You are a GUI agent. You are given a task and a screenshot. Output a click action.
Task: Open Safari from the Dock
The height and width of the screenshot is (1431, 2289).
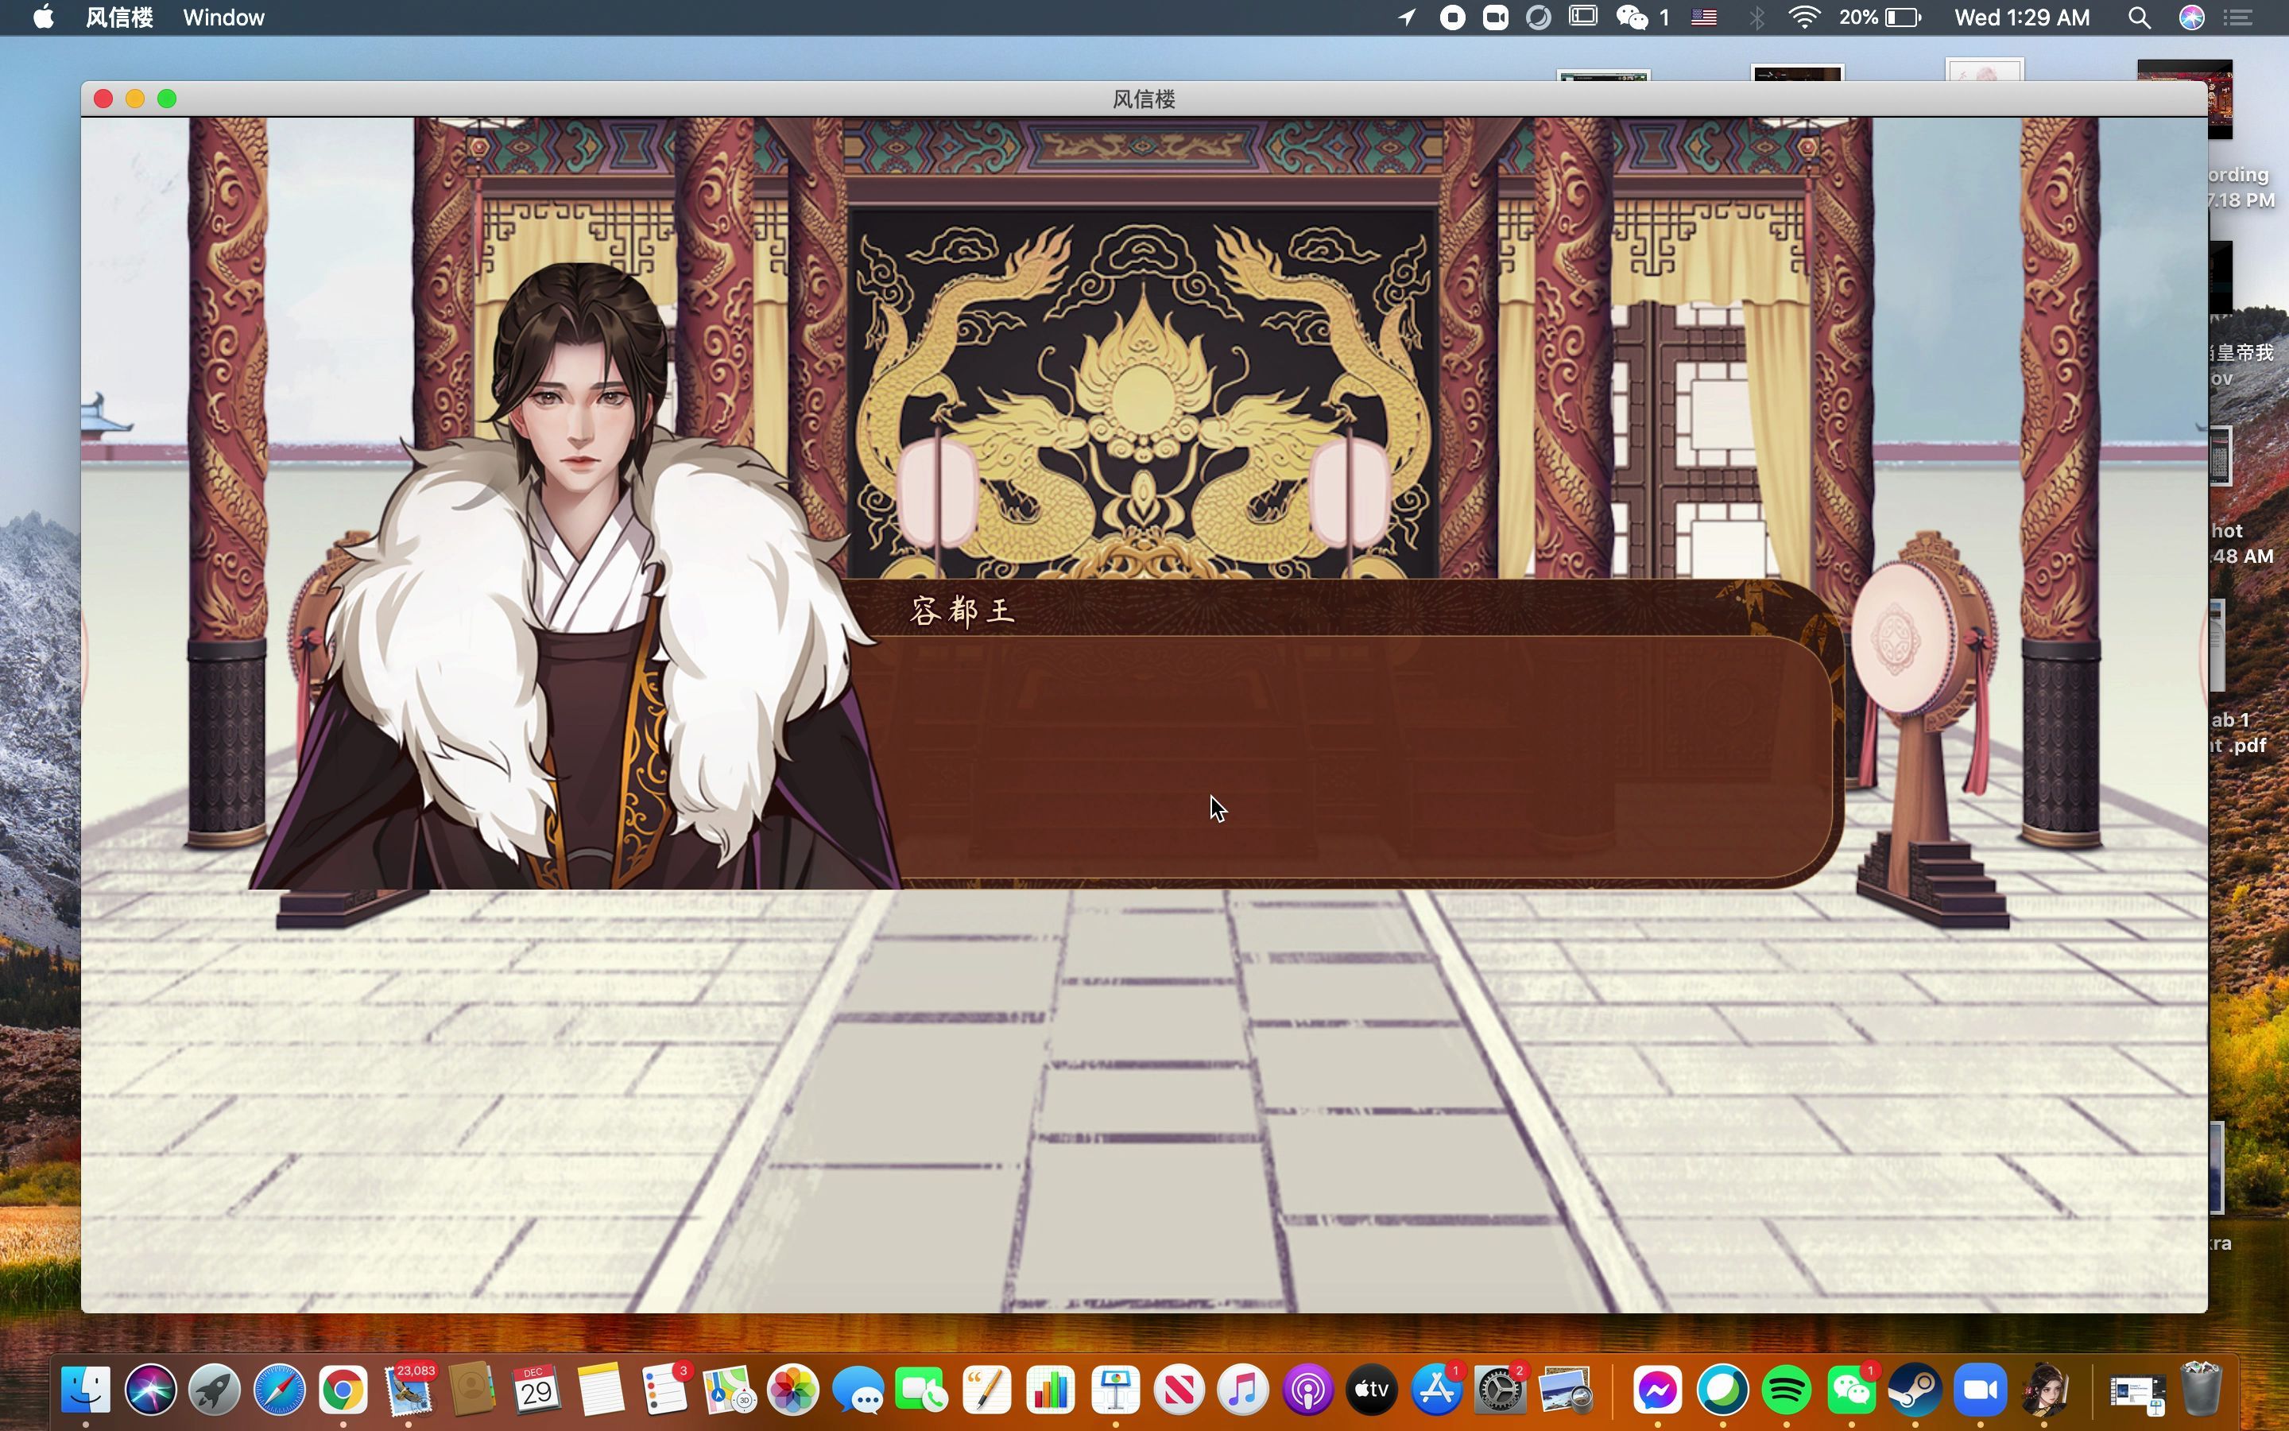click(279, 1390)
